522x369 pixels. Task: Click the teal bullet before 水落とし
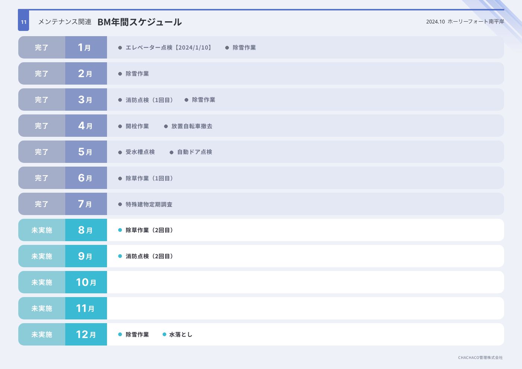164,334
